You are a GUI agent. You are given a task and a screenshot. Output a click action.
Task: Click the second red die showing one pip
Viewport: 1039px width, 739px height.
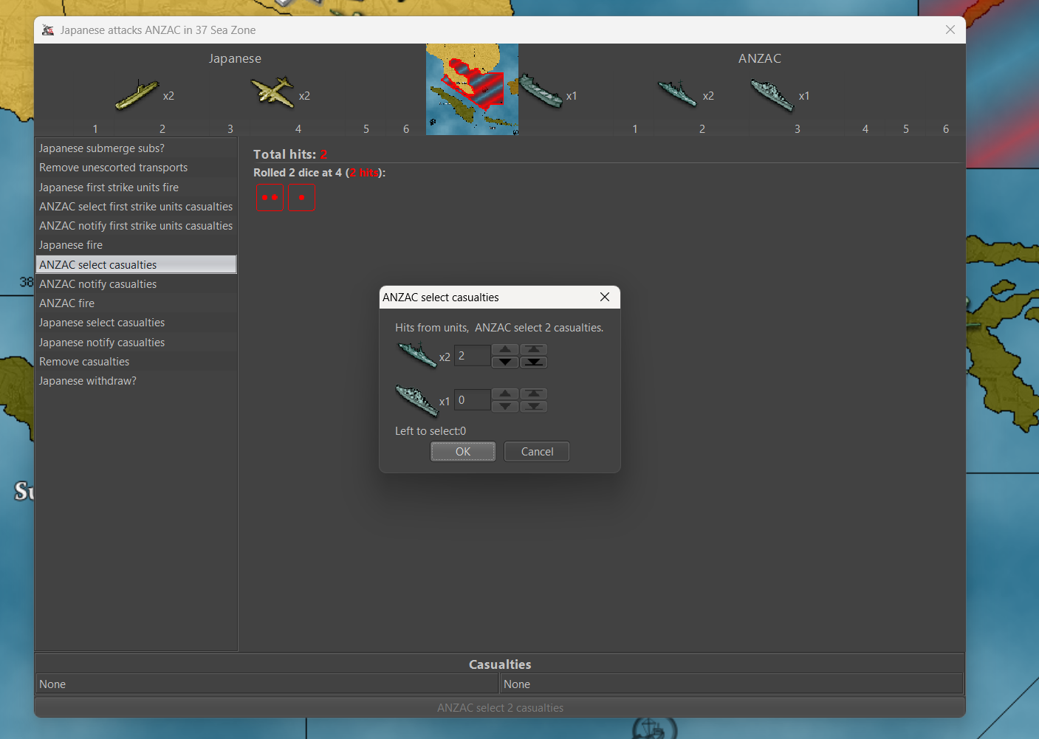tap(301, 198)
